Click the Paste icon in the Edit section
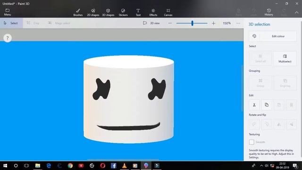302x170 pixels. [279, 105]
